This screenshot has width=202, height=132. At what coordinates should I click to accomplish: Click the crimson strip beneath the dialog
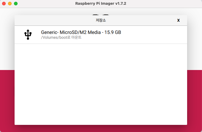click(101, 128)
